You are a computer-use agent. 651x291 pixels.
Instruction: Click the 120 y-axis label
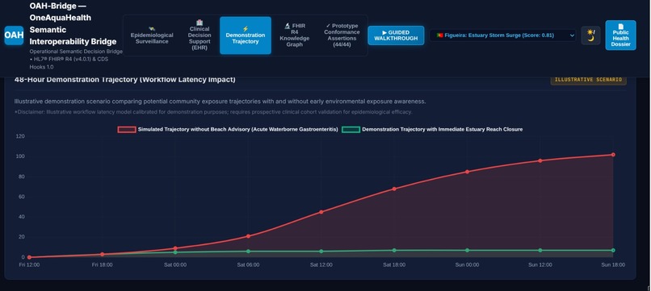pyautogui.click(x=21, y=136)
